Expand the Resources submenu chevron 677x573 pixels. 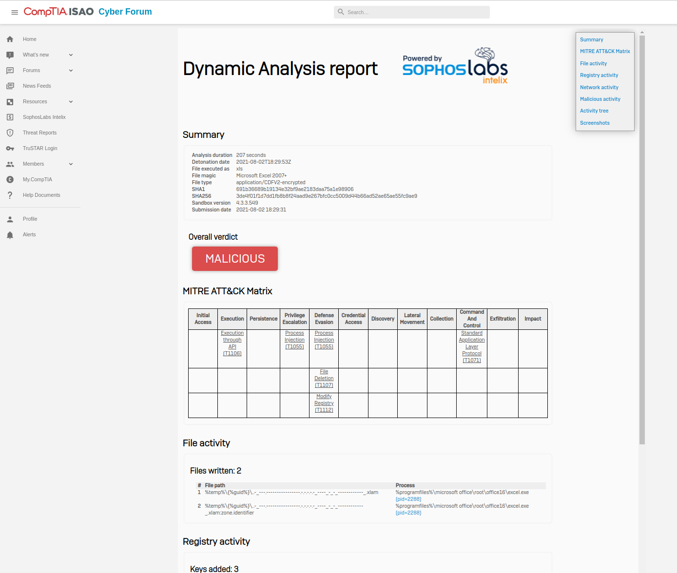71,101
